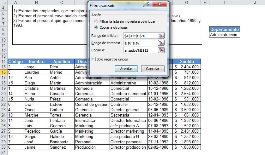265x155 pixels.
Task: Click the Sueldo table header cell
Action: tap(187, 62)
